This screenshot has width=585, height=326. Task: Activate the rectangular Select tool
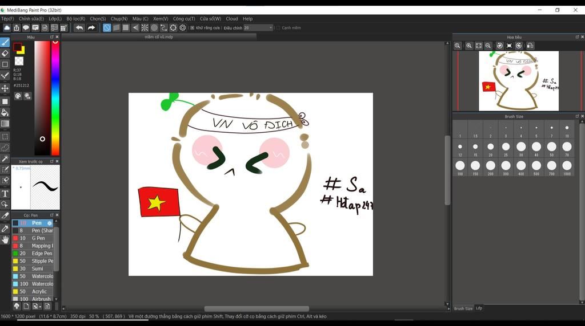[x=5, y=137]
